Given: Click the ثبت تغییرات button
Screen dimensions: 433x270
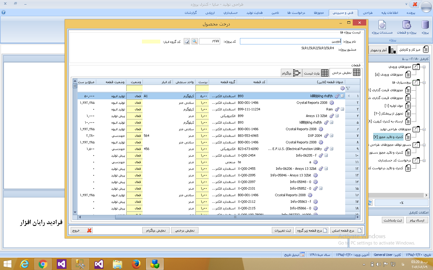Looking at the screenshot, I should click(283, 230).
